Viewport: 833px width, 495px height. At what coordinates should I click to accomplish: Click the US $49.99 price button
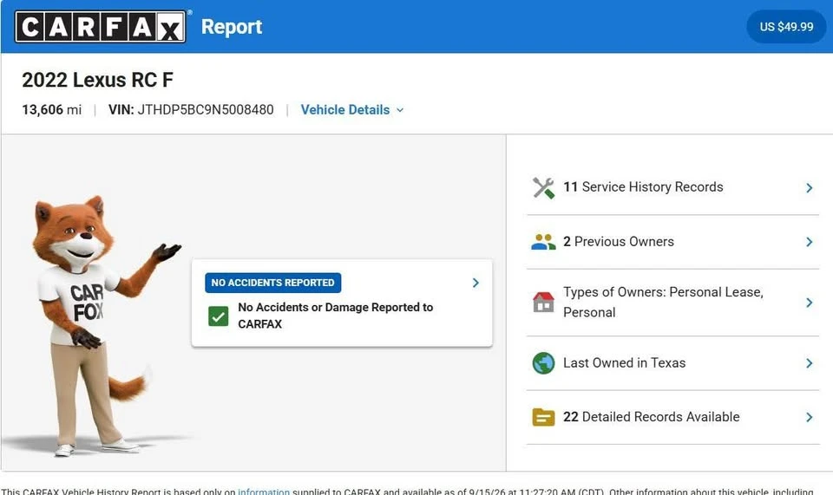coord(786,27)
